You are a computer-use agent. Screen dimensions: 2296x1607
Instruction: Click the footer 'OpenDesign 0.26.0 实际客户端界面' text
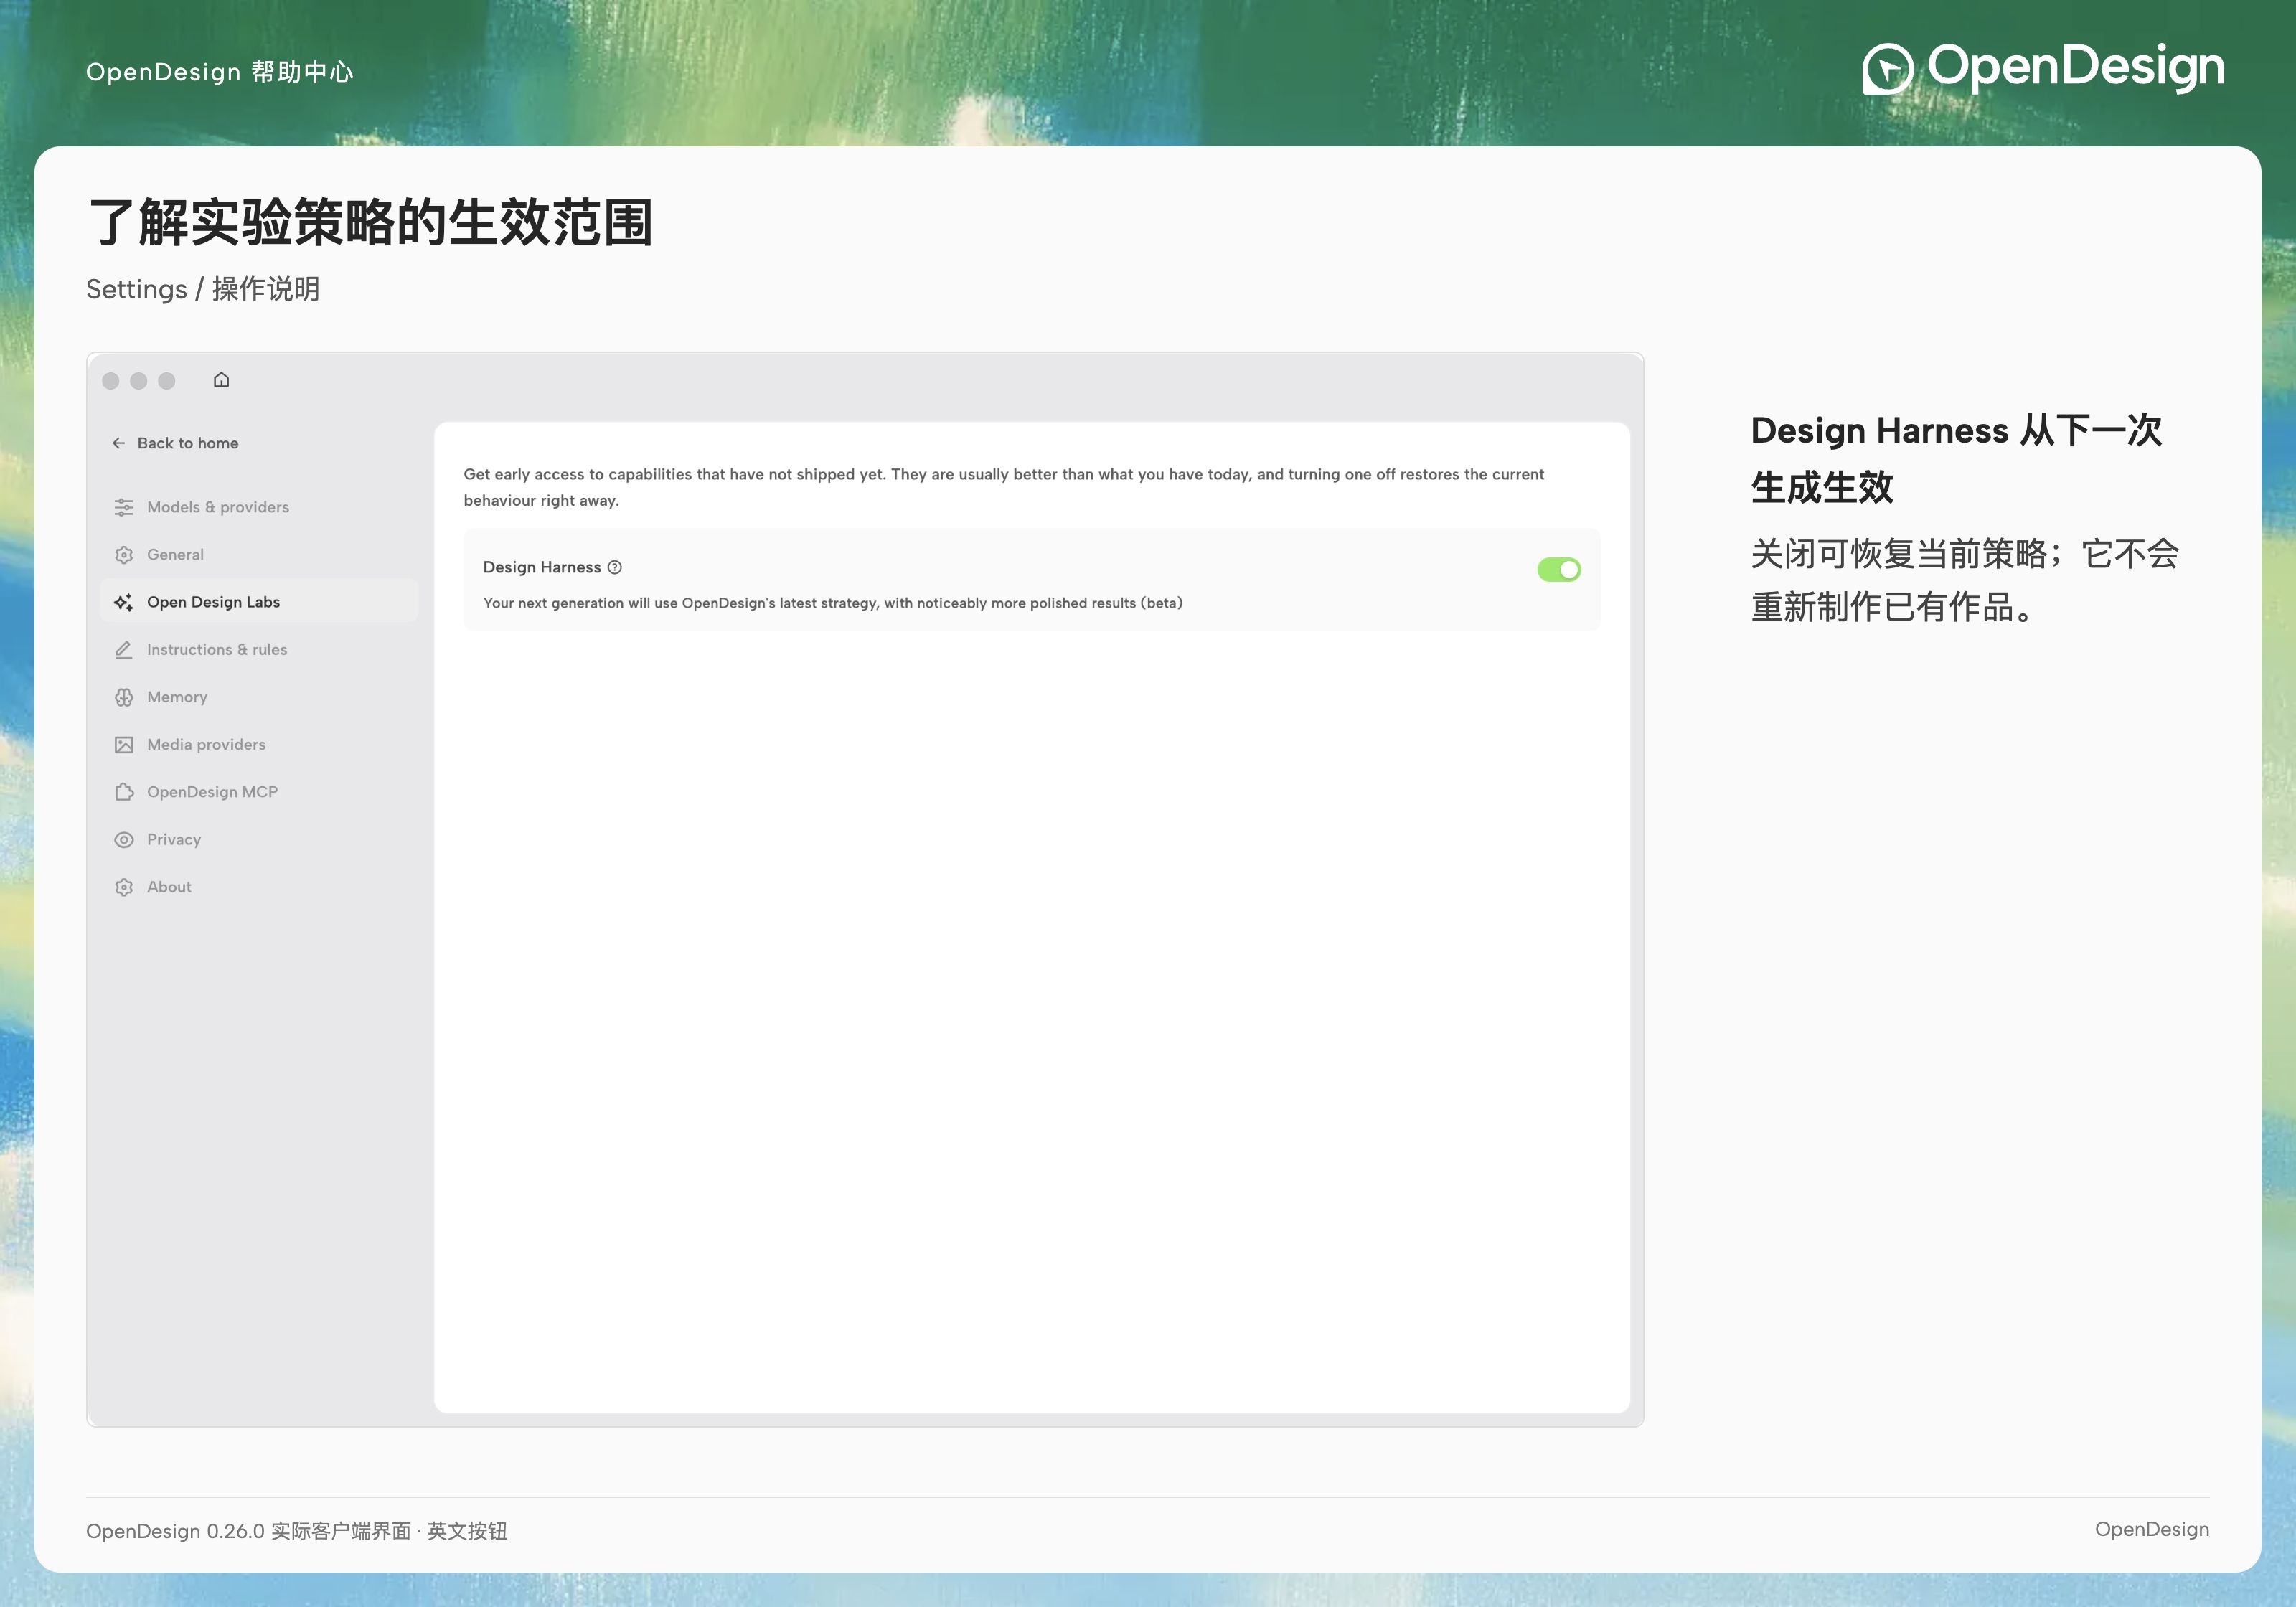(297, 1531)
